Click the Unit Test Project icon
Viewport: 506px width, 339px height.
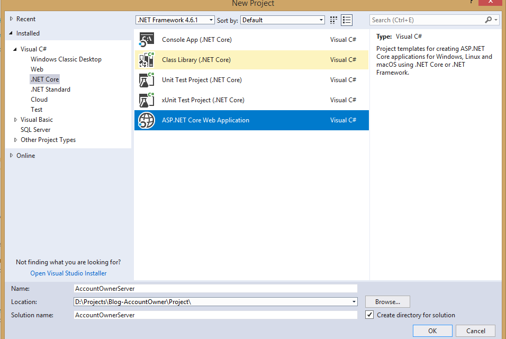[147, 80]
